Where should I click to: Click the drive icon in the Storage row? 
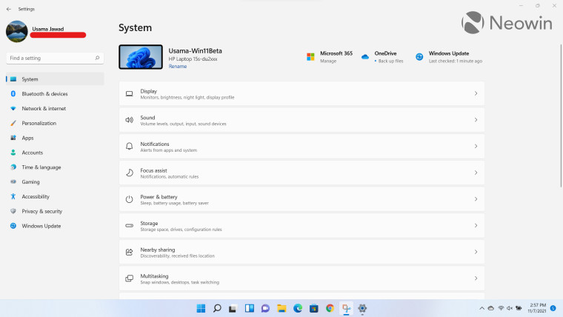[129, 225]
